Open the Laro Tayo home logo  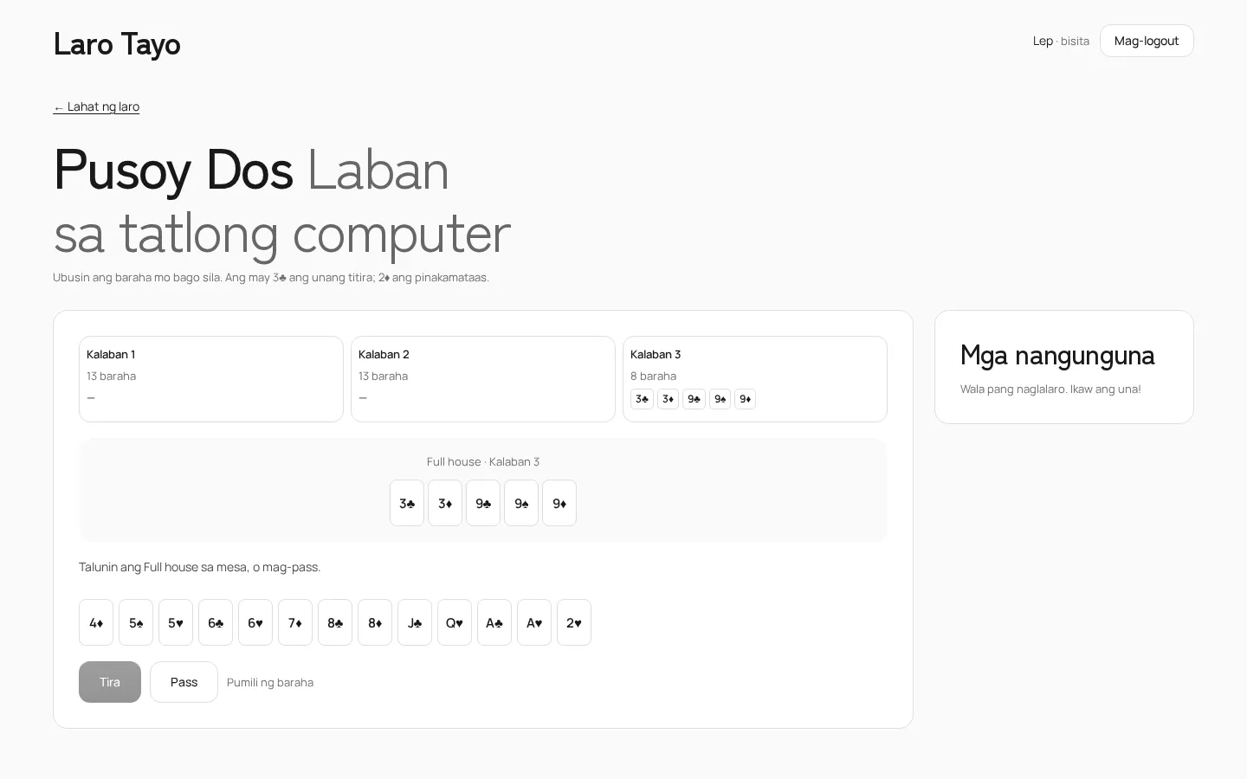click(117, 43)
